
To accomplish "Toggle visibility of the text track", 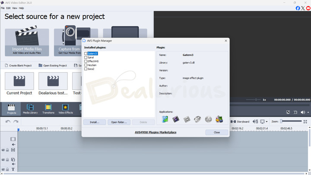I will point(3,169).
